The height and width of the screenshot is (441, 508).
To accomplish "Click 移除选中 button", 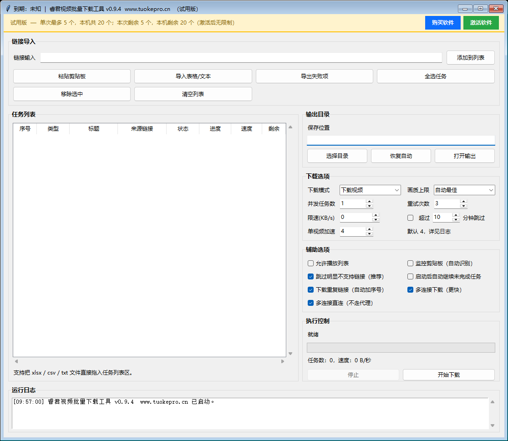I will click(72, 94).
